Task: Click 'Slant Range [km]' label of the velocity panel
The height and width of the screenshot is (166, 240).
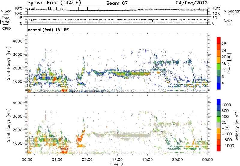Action: click(8, 125)
